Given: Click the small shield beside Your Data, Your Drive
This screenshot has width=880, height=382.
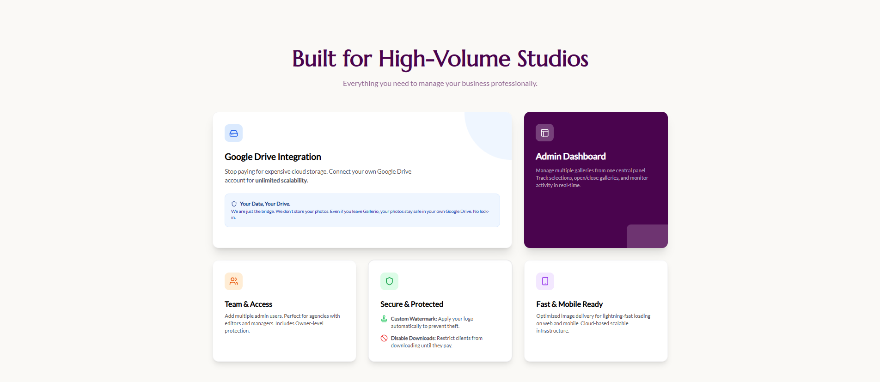Looking at the screenshot, I should point(234,204).
